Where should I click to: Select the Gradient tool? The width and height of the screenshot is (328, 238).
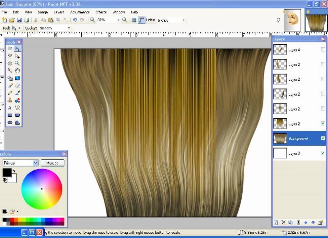[18, 78]
